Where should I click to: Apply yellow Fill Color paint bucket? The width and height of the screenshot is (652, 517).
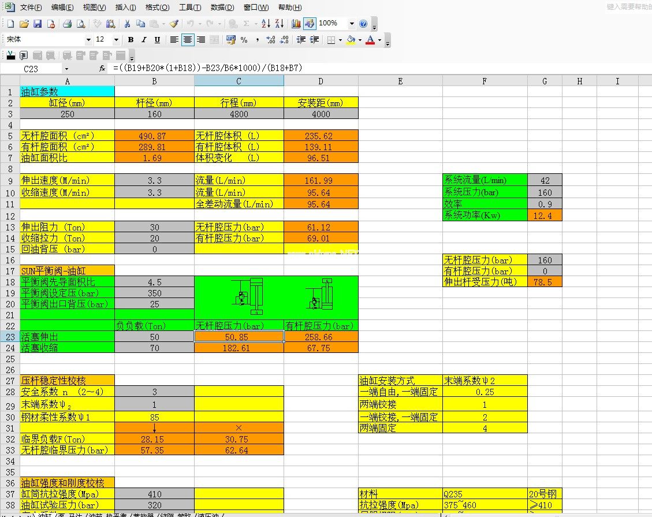[351, 39]
